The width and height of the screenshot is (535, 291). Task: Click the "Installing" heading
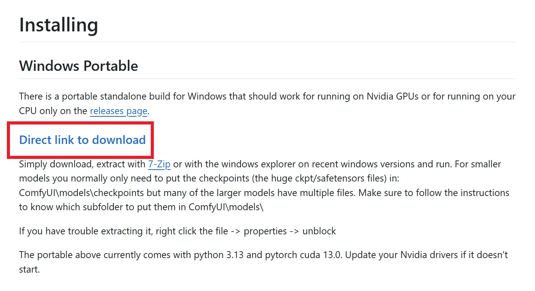(59, 25)
